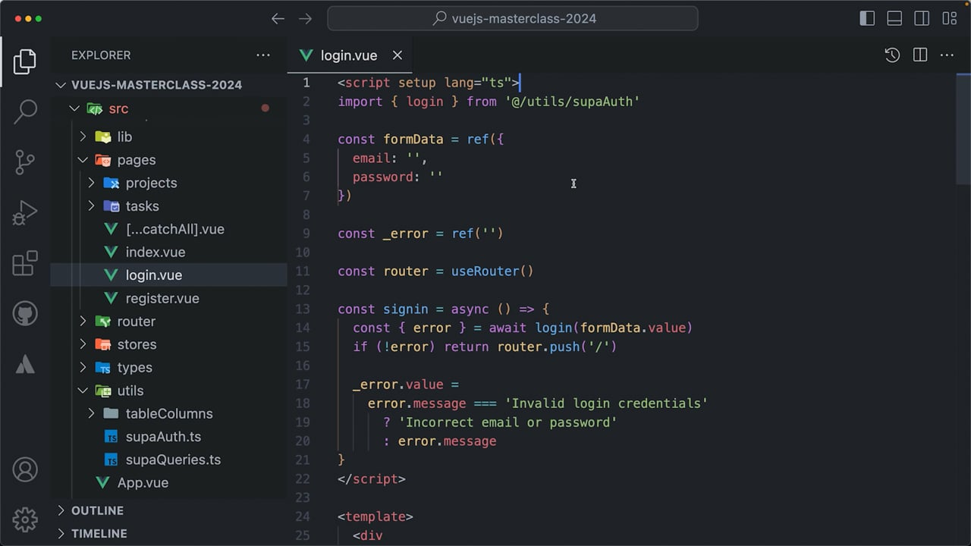Go back with the left arrow
This screenshot has height=546, width=971.
[278, 19]
